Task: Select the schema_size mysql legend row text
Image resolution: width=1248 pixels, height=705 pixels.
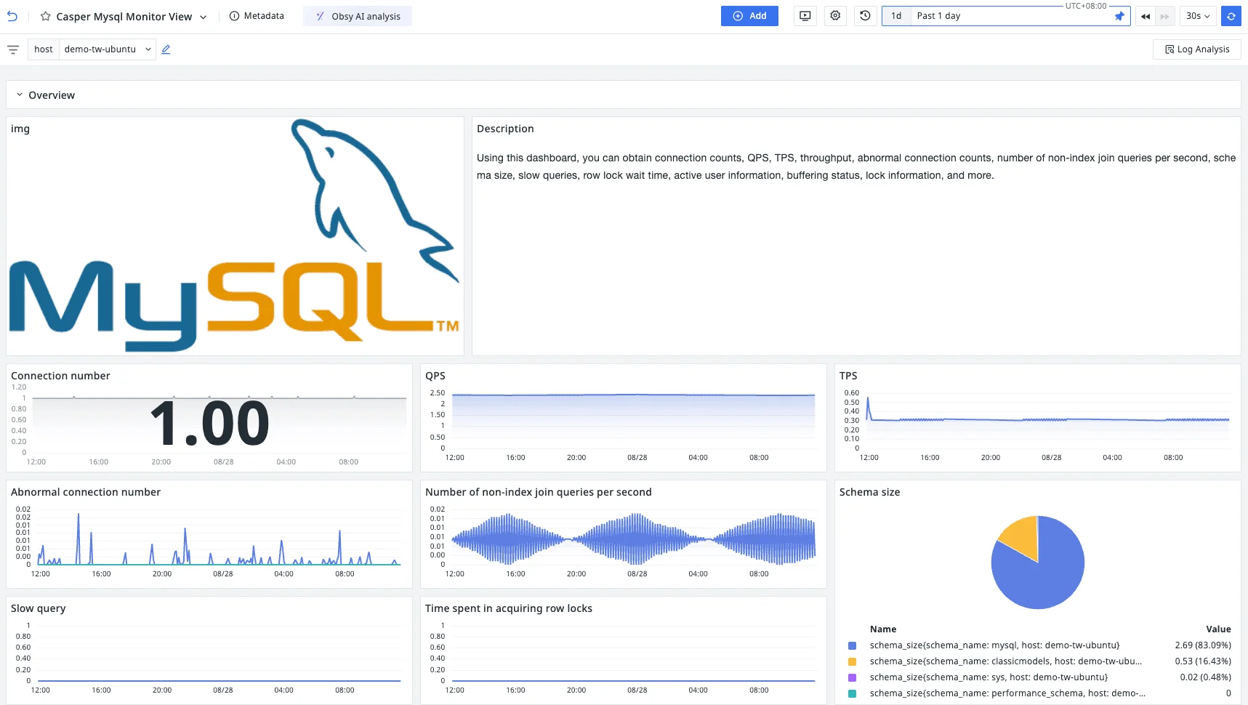Action: (994, 645)
